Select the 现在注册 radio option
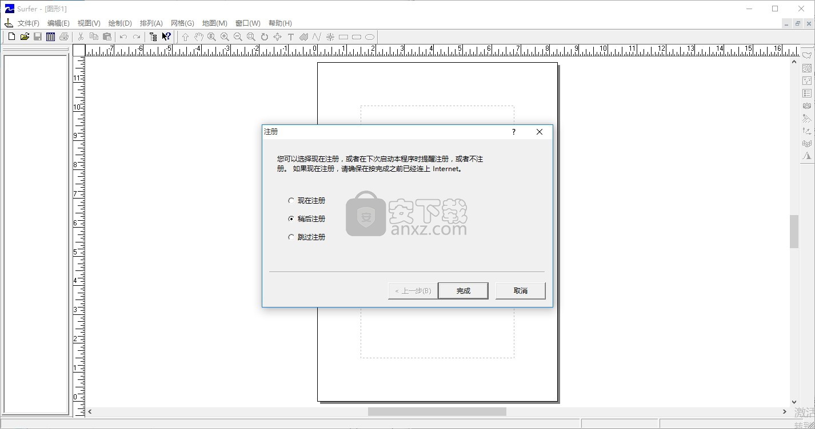This screenshot has height=429, width=815. [307, 201]
